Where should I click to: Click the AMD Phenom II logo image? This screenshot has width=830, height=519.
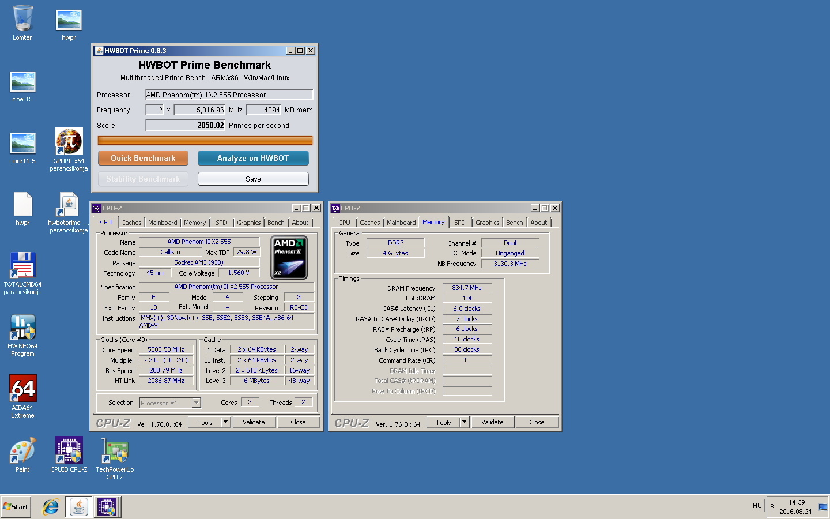point(289,257)
